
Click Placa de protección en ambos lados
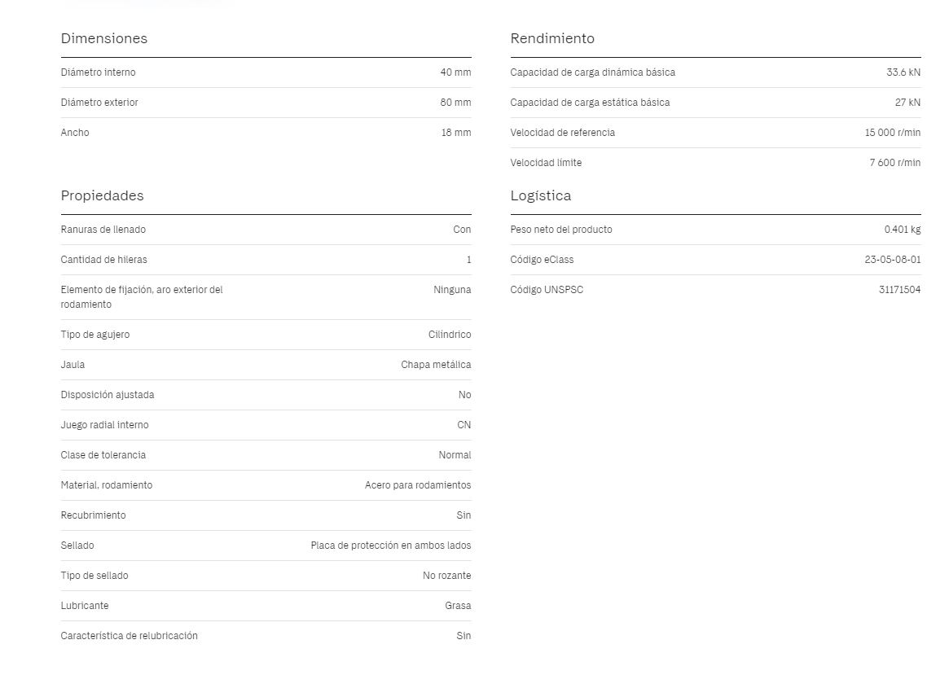click(391, 546)
